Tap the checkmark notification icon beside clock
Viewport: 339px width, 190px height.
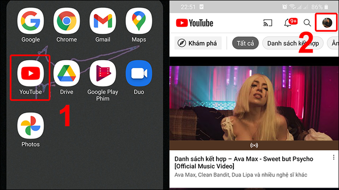[x=201, y=7]
